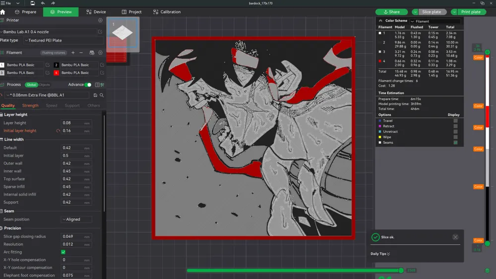Click the undo arrow icon

[x=43, y=3]
